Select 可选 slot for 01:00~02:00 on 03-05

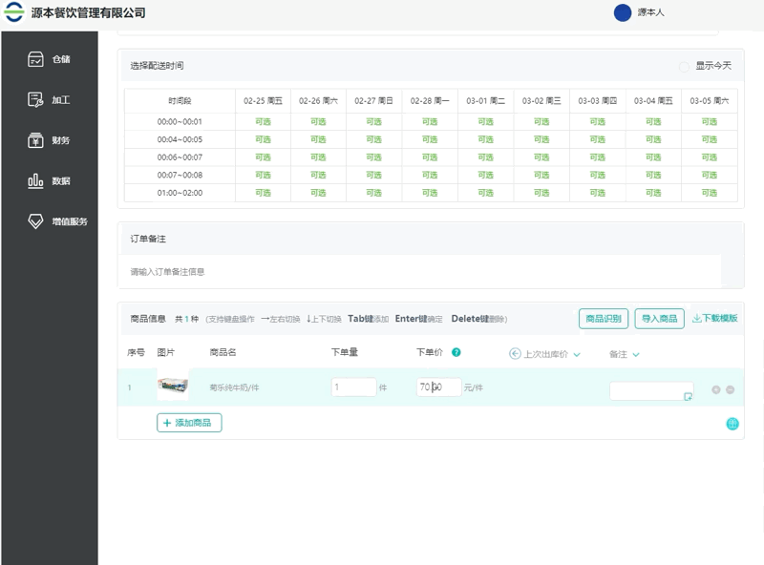(709, 193)
